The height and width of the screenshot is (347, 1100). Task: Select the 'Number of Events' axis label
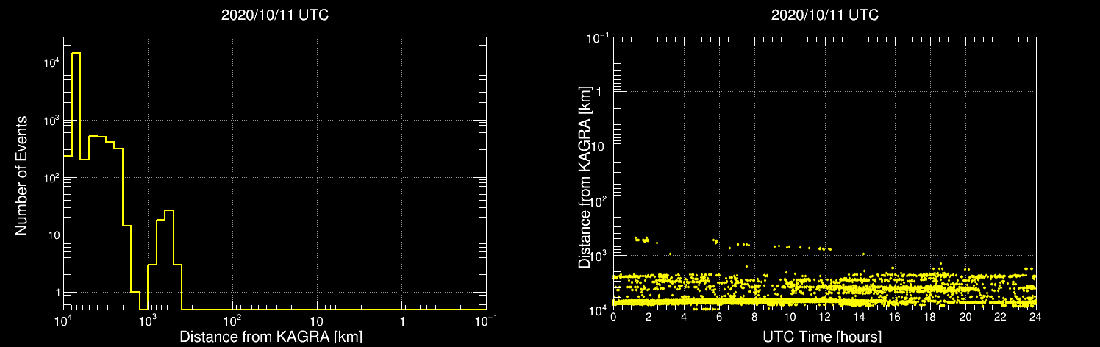[x=22, y=175]
